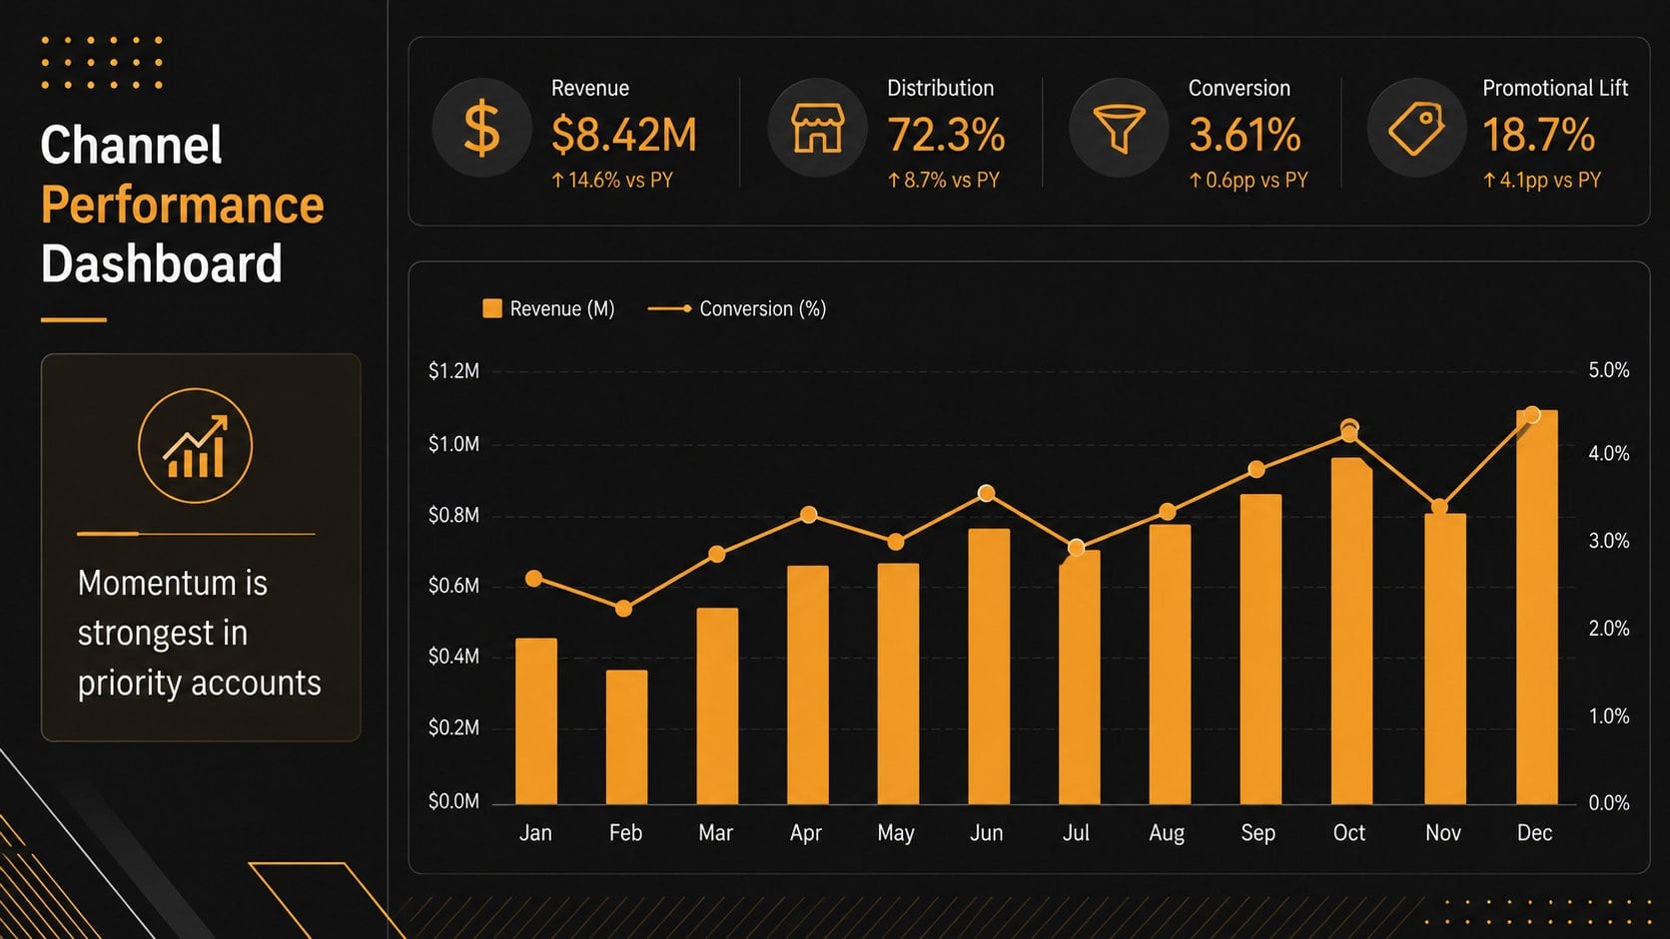Click the 3.61% Conversion value
The height and width of the screenshot is (939, 1670).
(1245, 135)
